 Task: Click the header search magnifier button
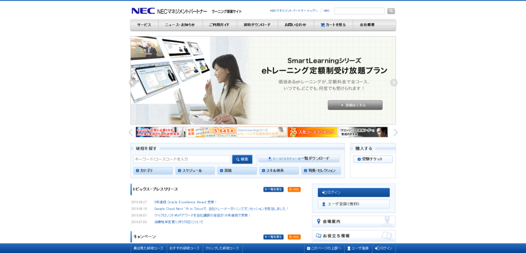(391, 11)
